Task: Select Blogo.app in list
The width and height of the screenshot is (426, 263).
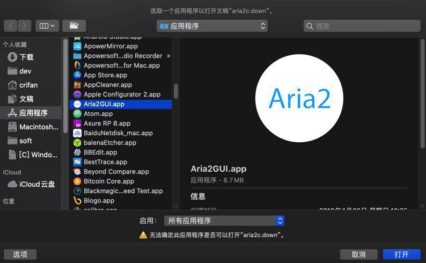Action: [121, 201]
